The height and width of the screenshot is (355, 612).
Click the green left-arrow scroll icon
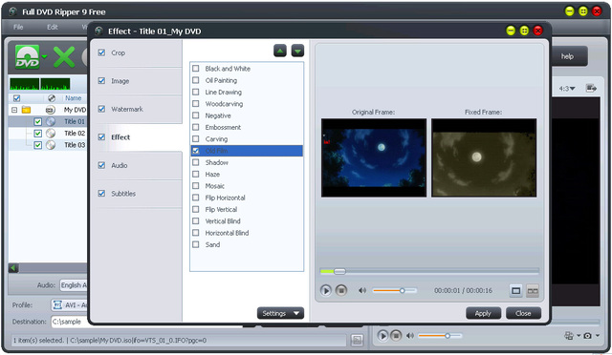pos(13,268)
